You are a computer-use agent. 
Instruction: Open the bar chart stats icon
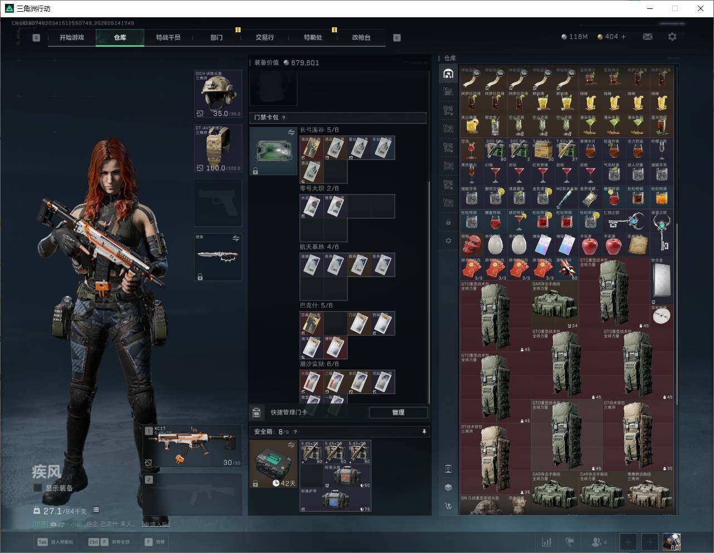pos(547,542)
